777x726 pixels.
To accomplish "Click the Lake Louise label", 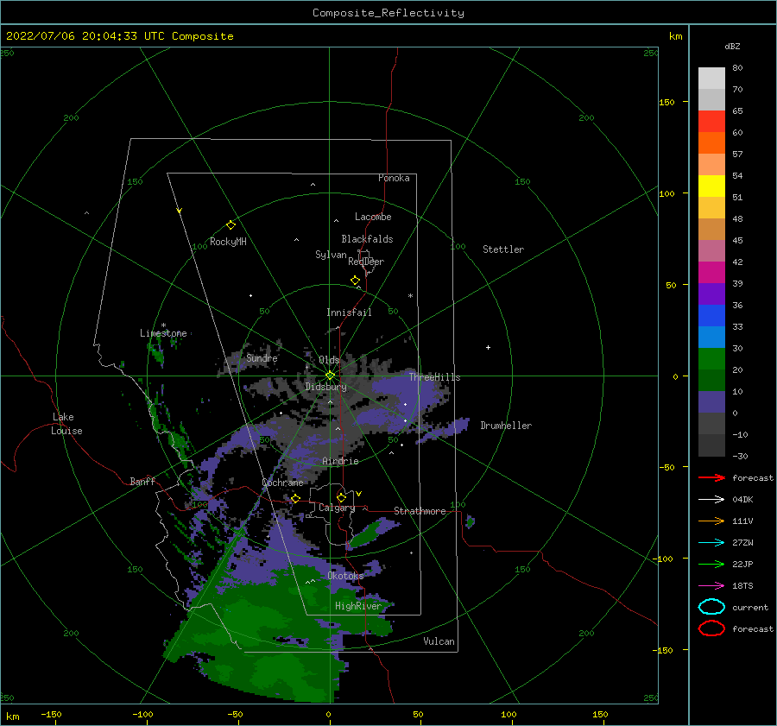I will (67, 424).
